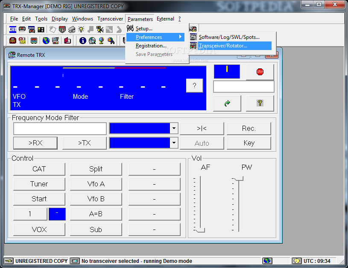
Task: Click the clock icon beside UTC time
Action: 297,261
